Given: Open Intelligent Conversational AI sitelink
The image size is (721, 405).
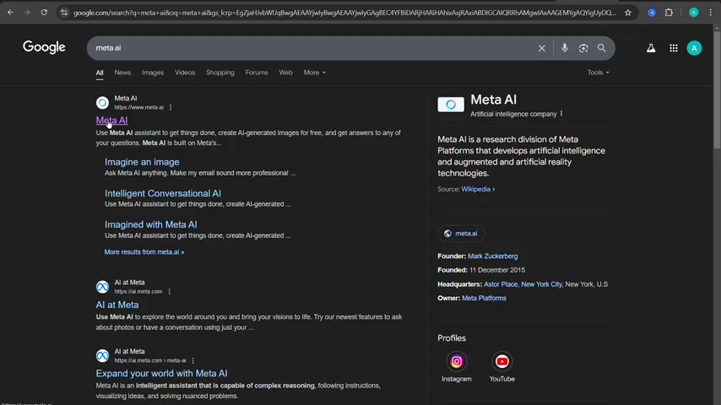Looking at the screenshot, I should (x=163, y=193).
